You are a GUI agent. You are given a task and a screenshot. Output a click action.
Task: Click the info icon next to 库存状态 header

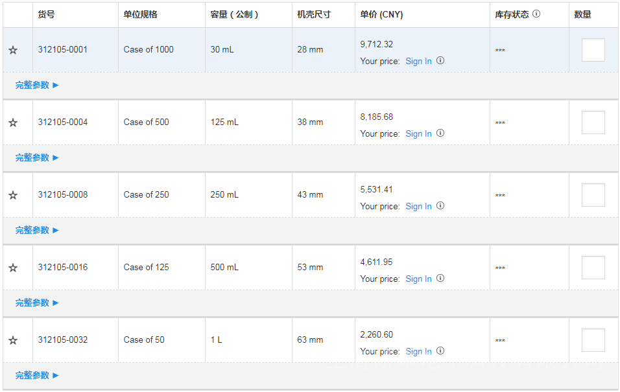[x=536, y=14]
